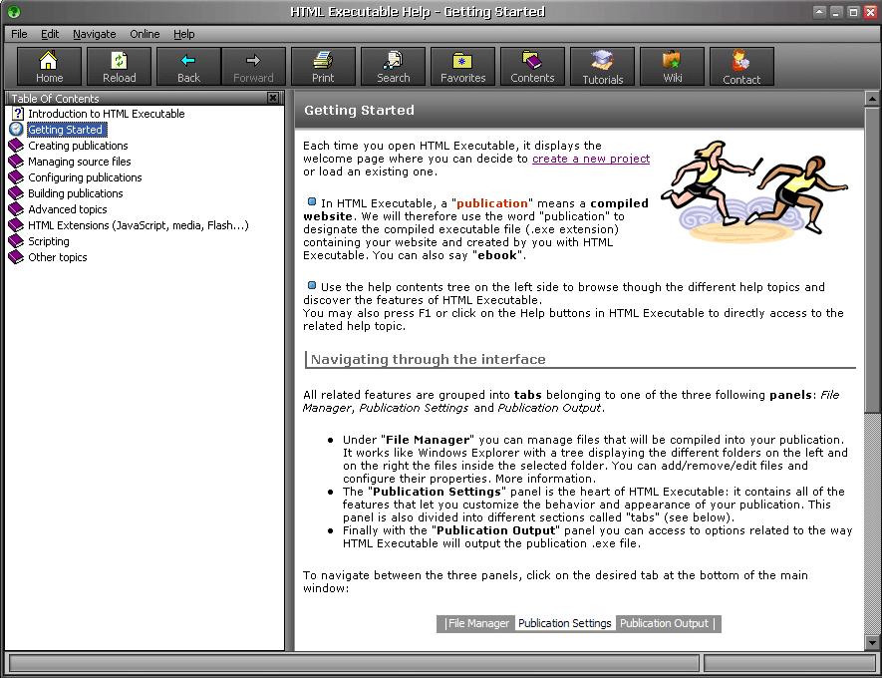Open the Favorites toolbar button
Image resolution: width=882 pixels, height=678 pixels.
[x=462, y=67]
